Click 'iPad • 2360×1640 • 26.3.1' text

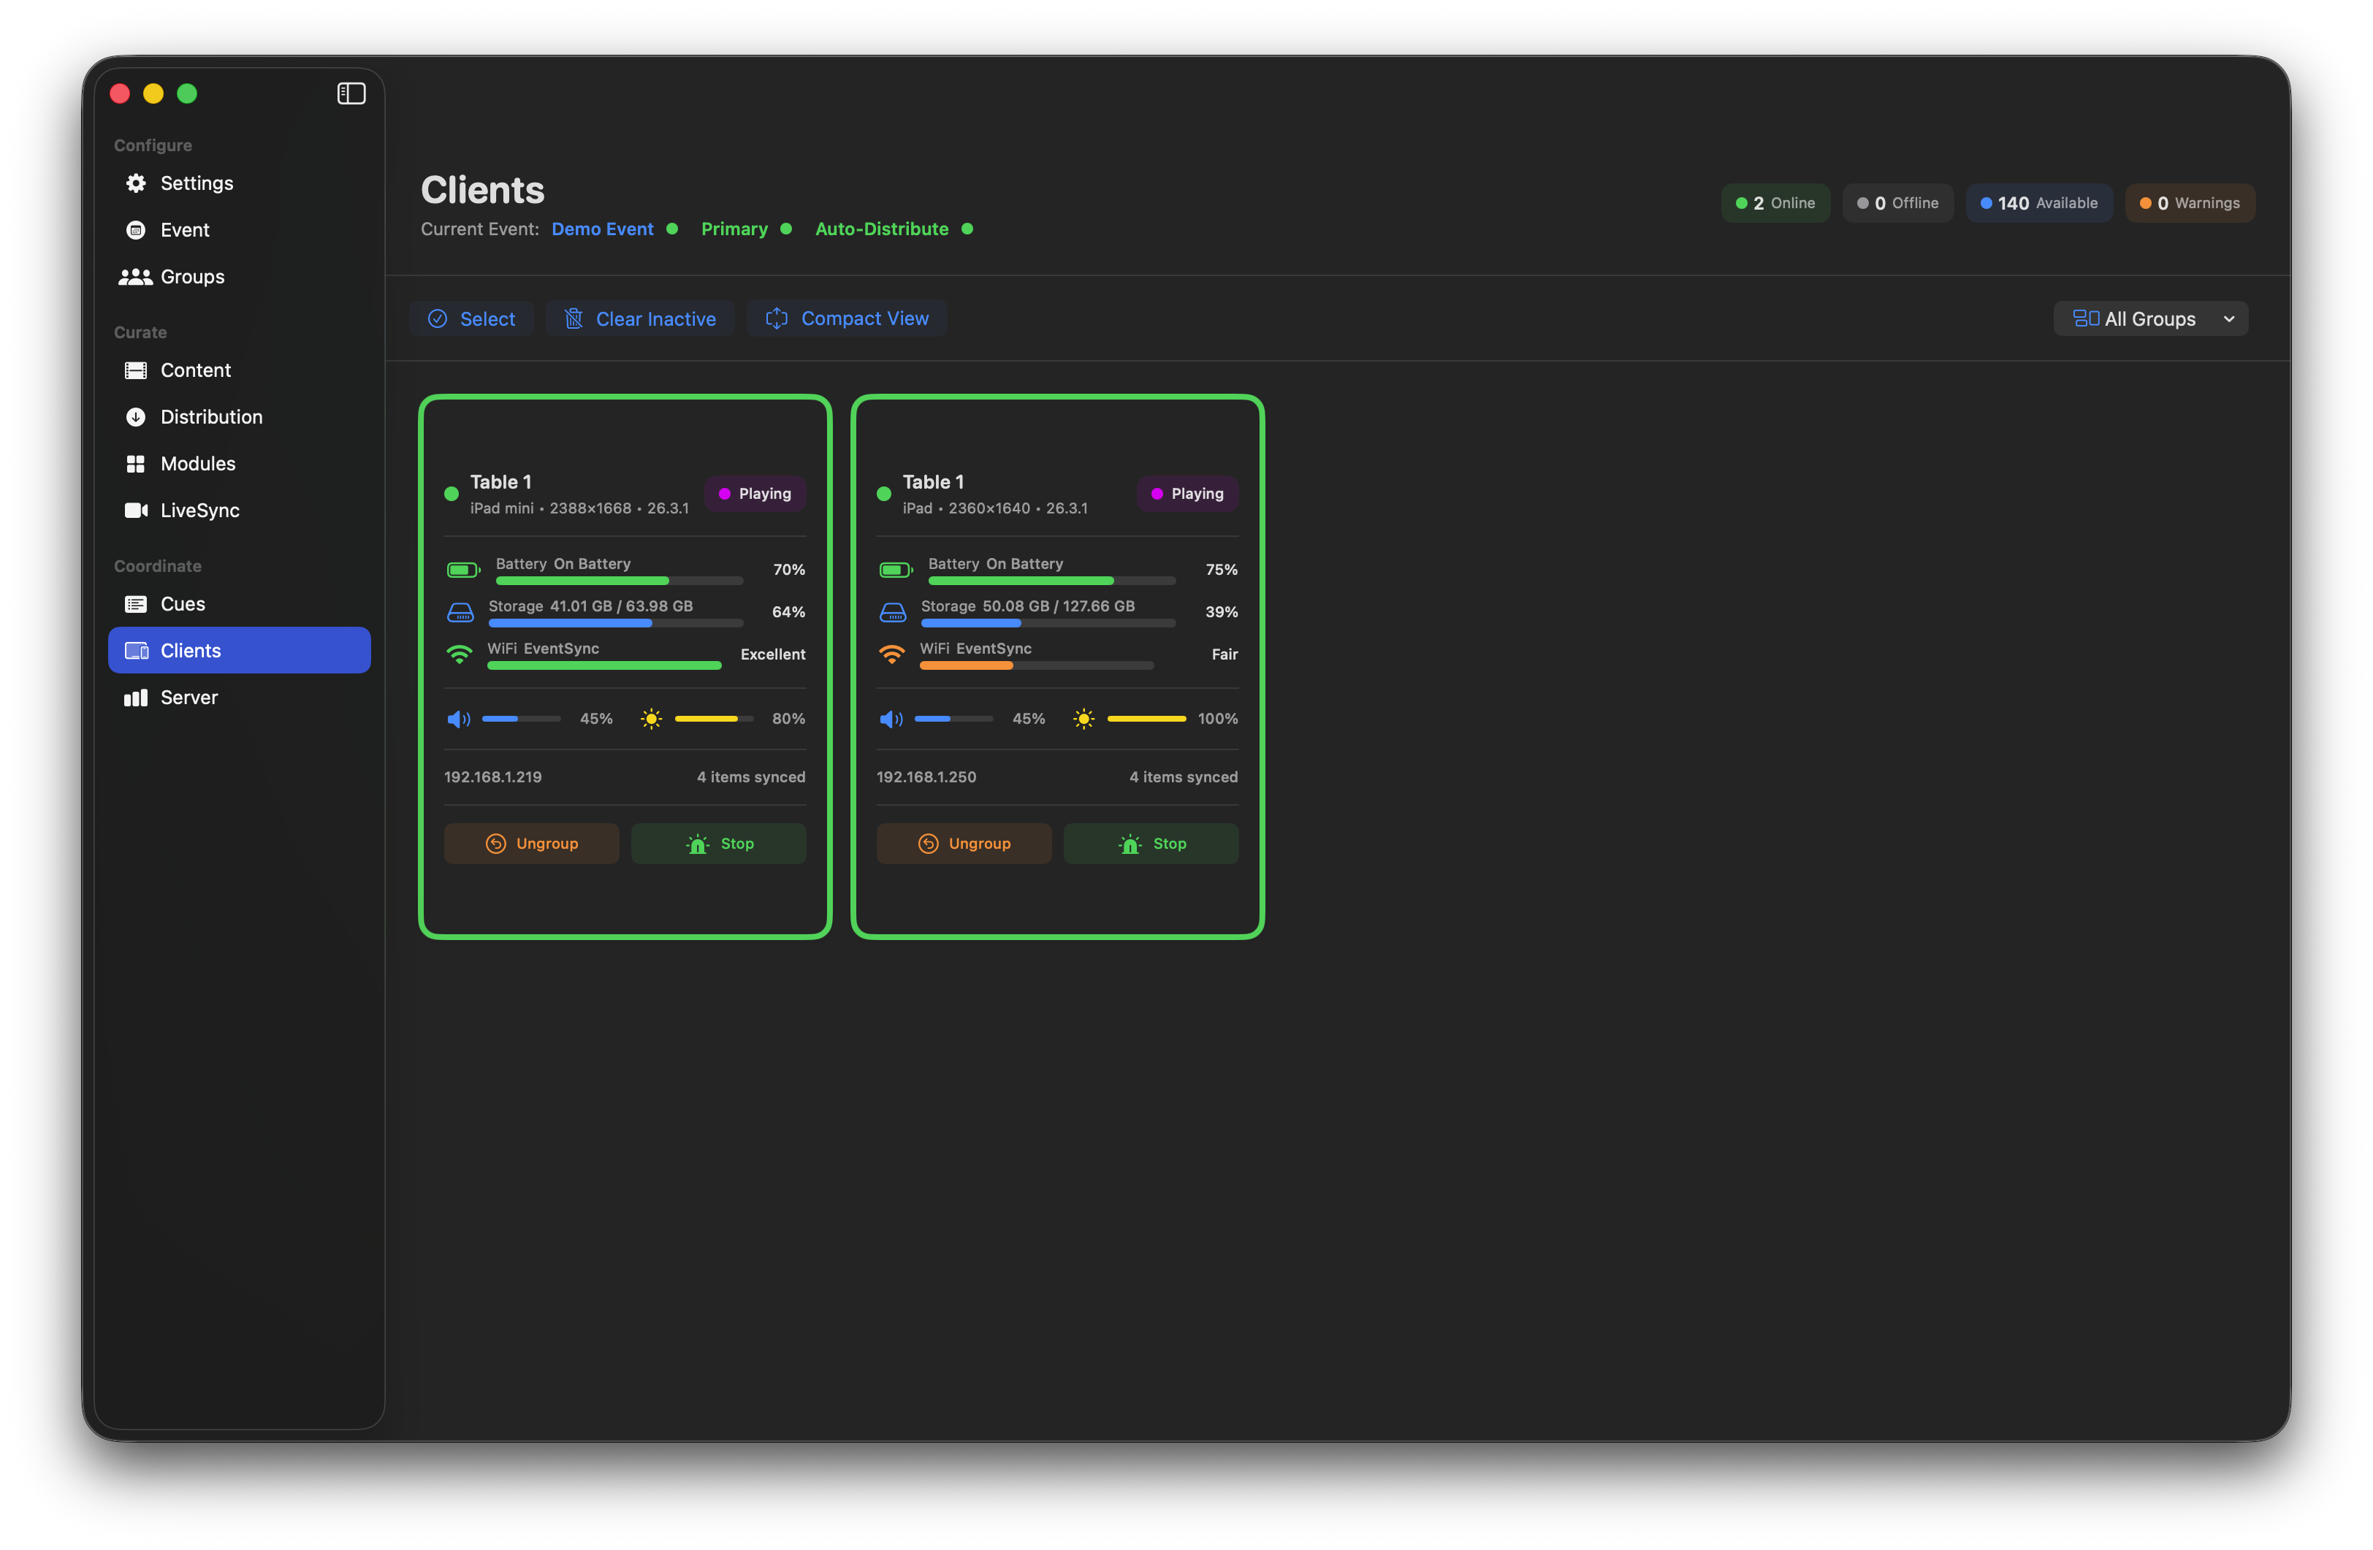[995, 508]
